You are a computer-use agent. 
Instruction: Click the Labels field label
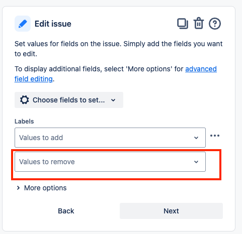click(24, 122)
